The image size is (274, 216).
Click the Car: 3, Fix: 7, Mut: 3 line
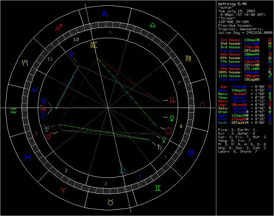click(242, 137)
